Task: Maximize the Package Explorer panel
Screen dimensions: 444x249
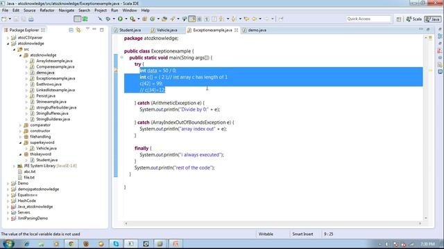Action: coord(102,30)
